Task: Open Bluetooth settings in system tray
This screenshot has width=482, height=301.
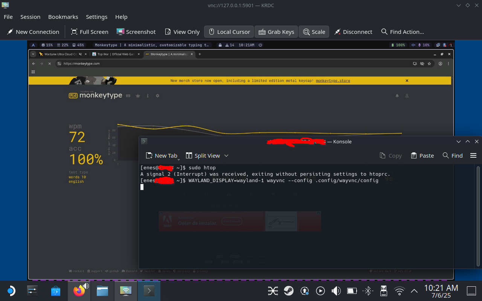Action: point(368,291)
